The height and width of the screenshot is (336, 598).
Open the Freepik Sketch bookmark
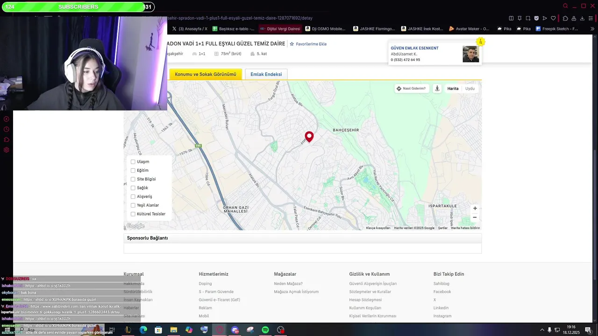(557, 28)
